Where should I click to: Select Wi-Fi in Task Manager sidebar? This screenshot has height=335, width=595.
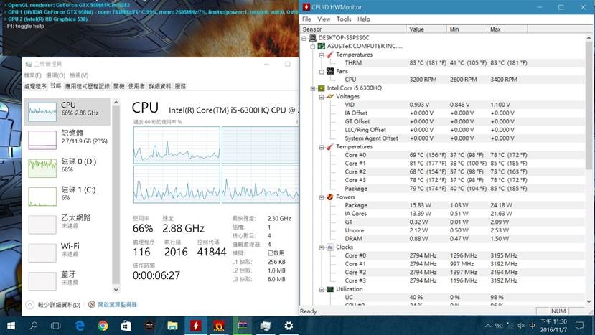tap(67, 253)
